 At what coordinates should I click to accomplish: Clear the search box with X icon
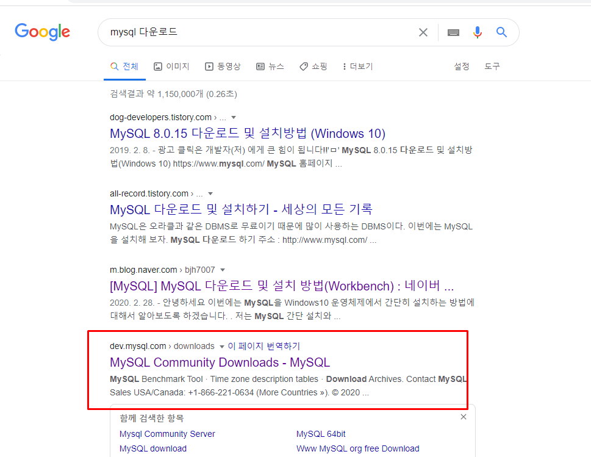coord(423,32)
